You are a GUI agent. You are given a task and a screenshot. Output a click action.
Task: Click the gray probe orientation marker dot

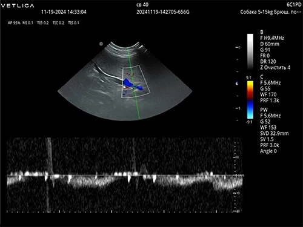point(101,44)
